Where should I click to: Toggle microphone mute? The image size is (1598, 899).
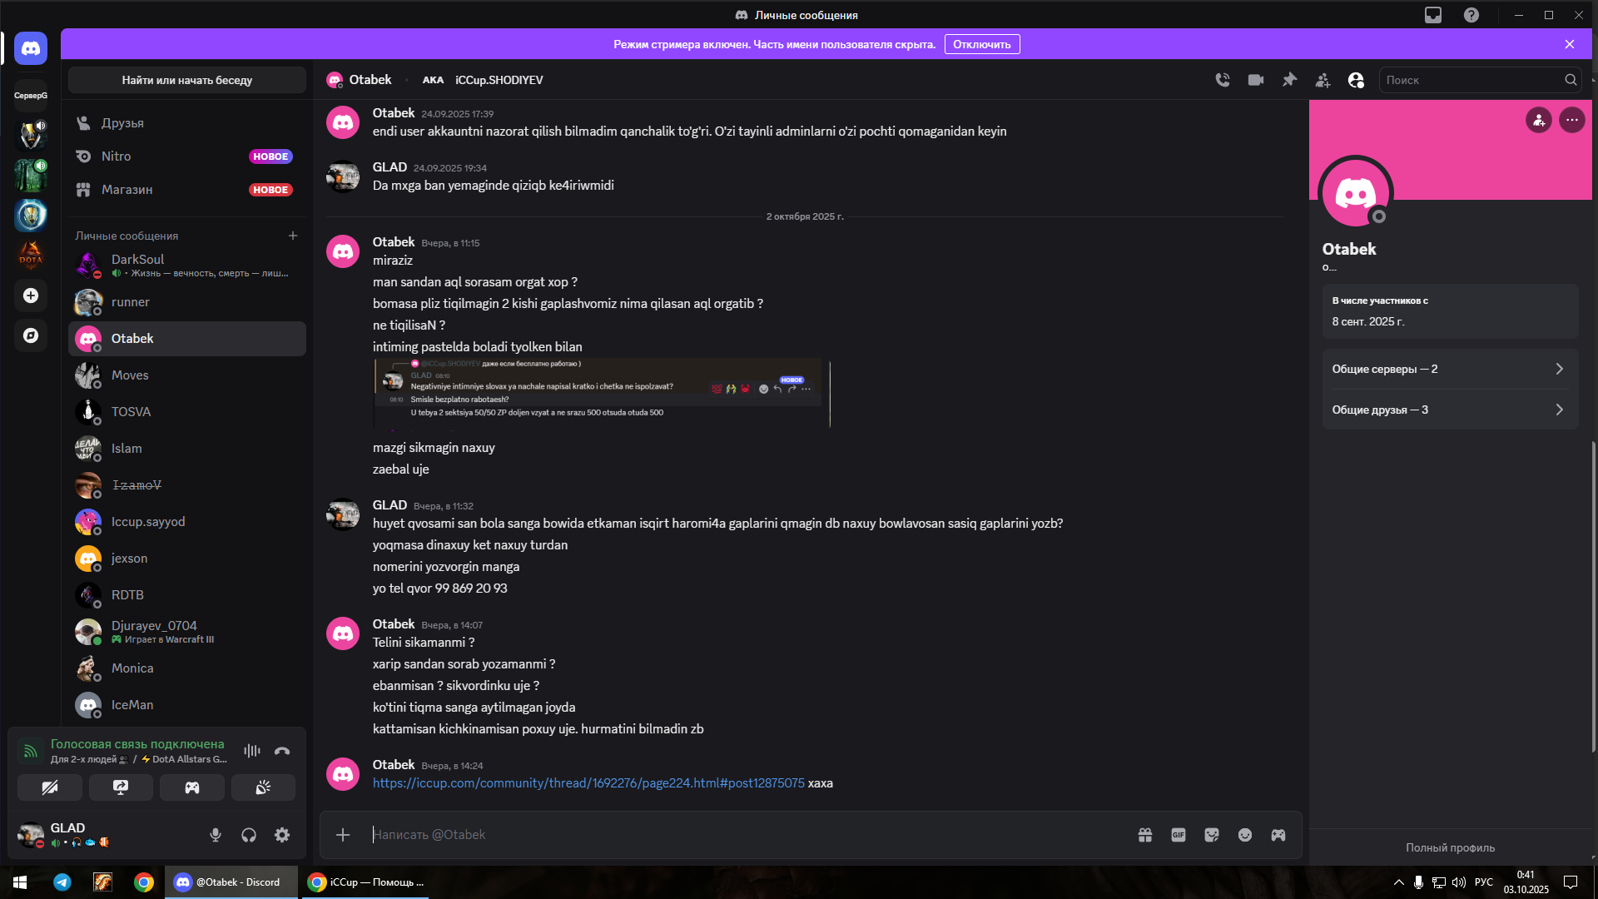(x=216, y=835)
